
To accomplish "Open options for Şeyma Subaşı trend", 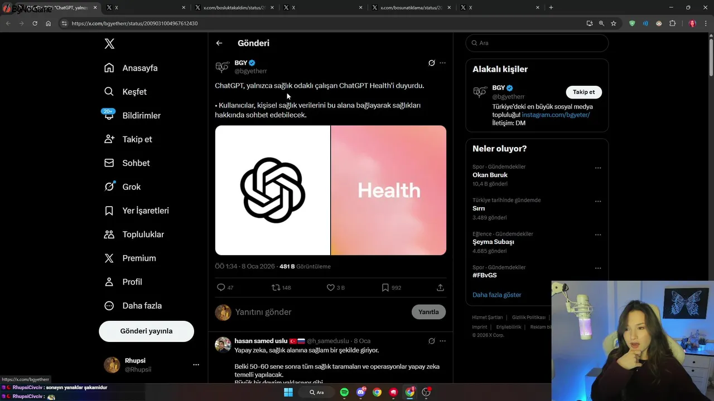I will (x=598, y=234).
